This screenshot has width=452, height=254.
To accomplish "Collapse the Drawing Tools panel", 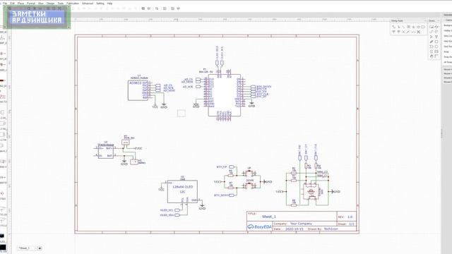I will pyautogui.click(x=438, y=20).
